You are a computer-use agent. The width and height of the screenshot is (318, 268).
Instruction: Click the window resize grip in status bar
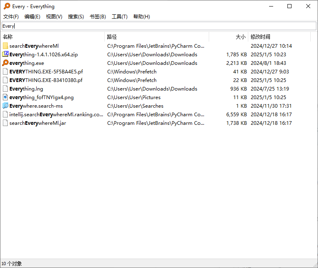tap(315, 265)
